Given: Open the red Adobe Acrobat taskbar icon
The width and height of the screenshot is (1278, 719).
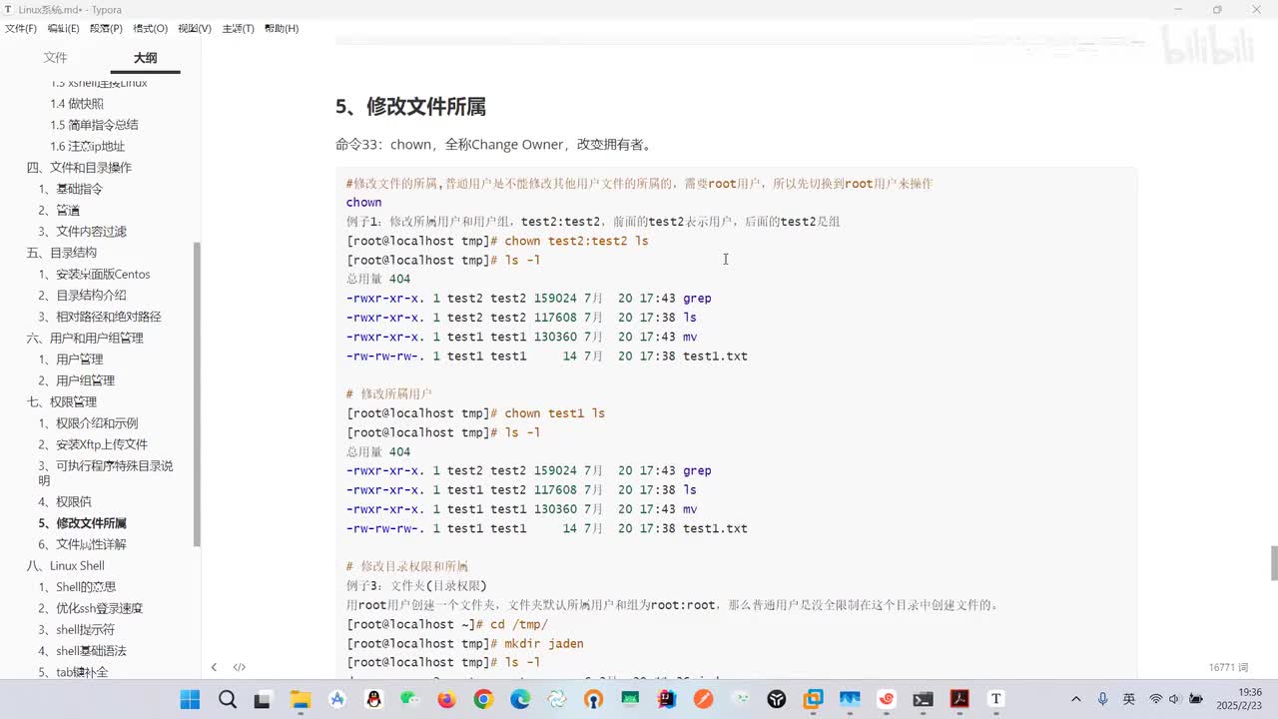Looking at the screenshot, I should coord(959,699).
